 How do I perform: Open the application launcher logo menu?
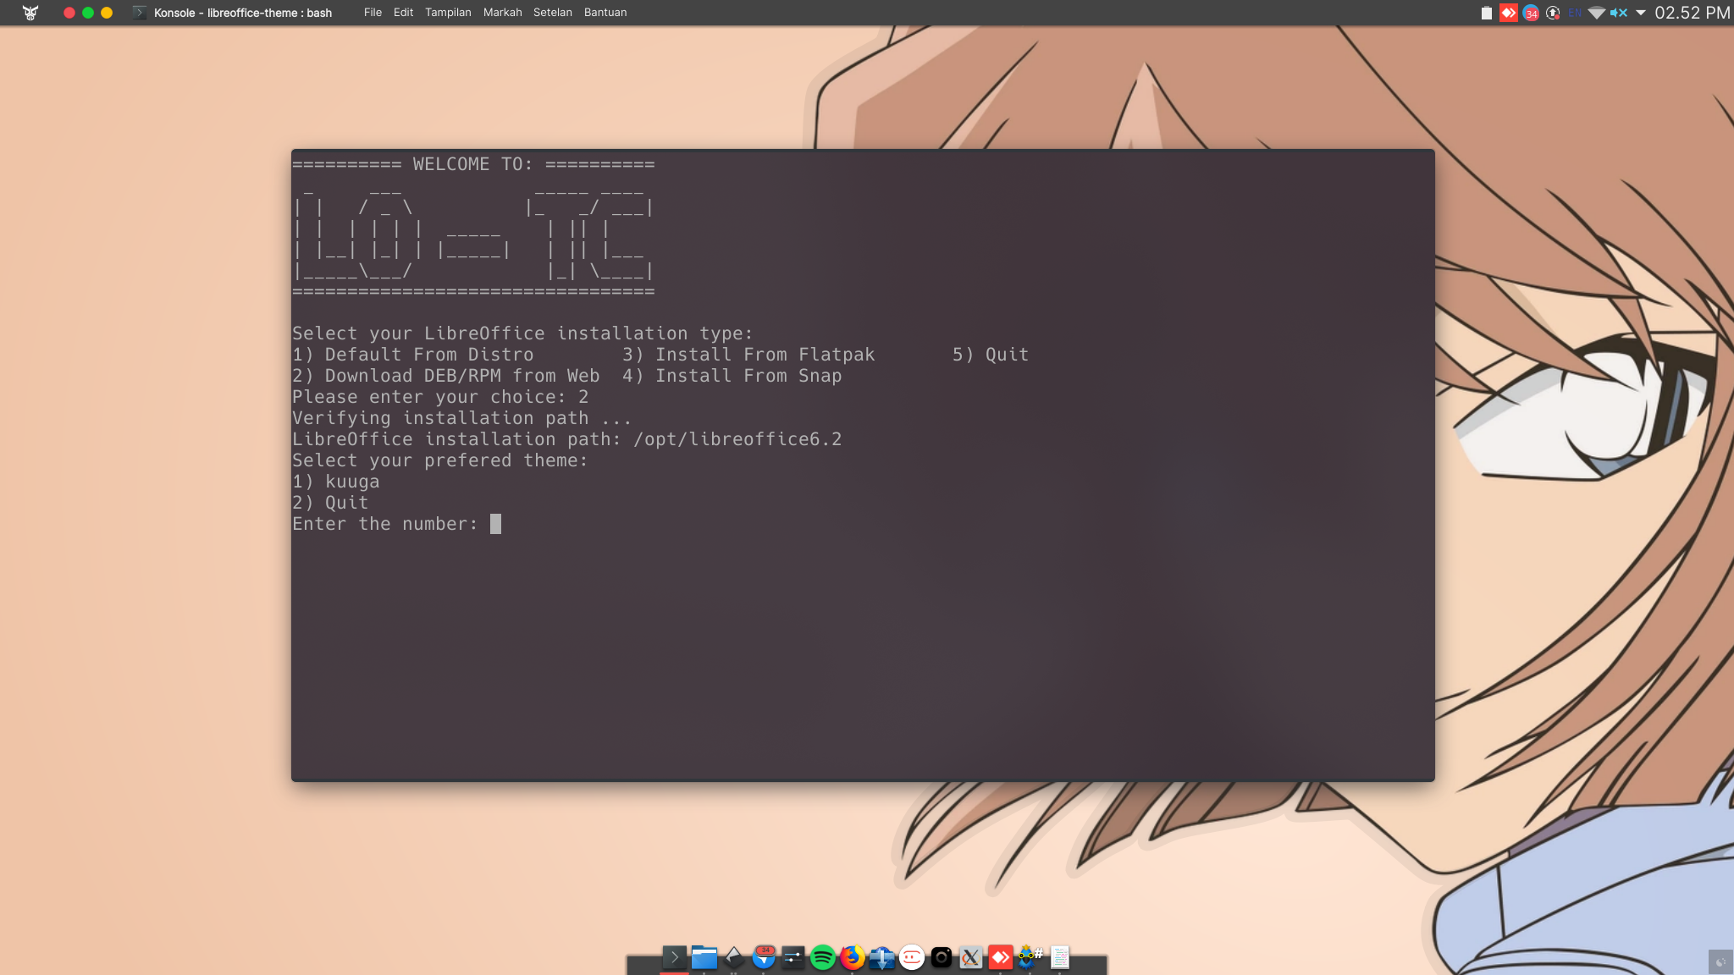(30, 13)
